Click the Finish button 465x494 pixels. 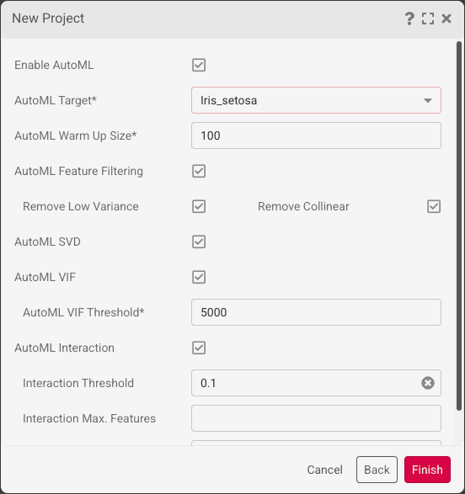point(427,470)
